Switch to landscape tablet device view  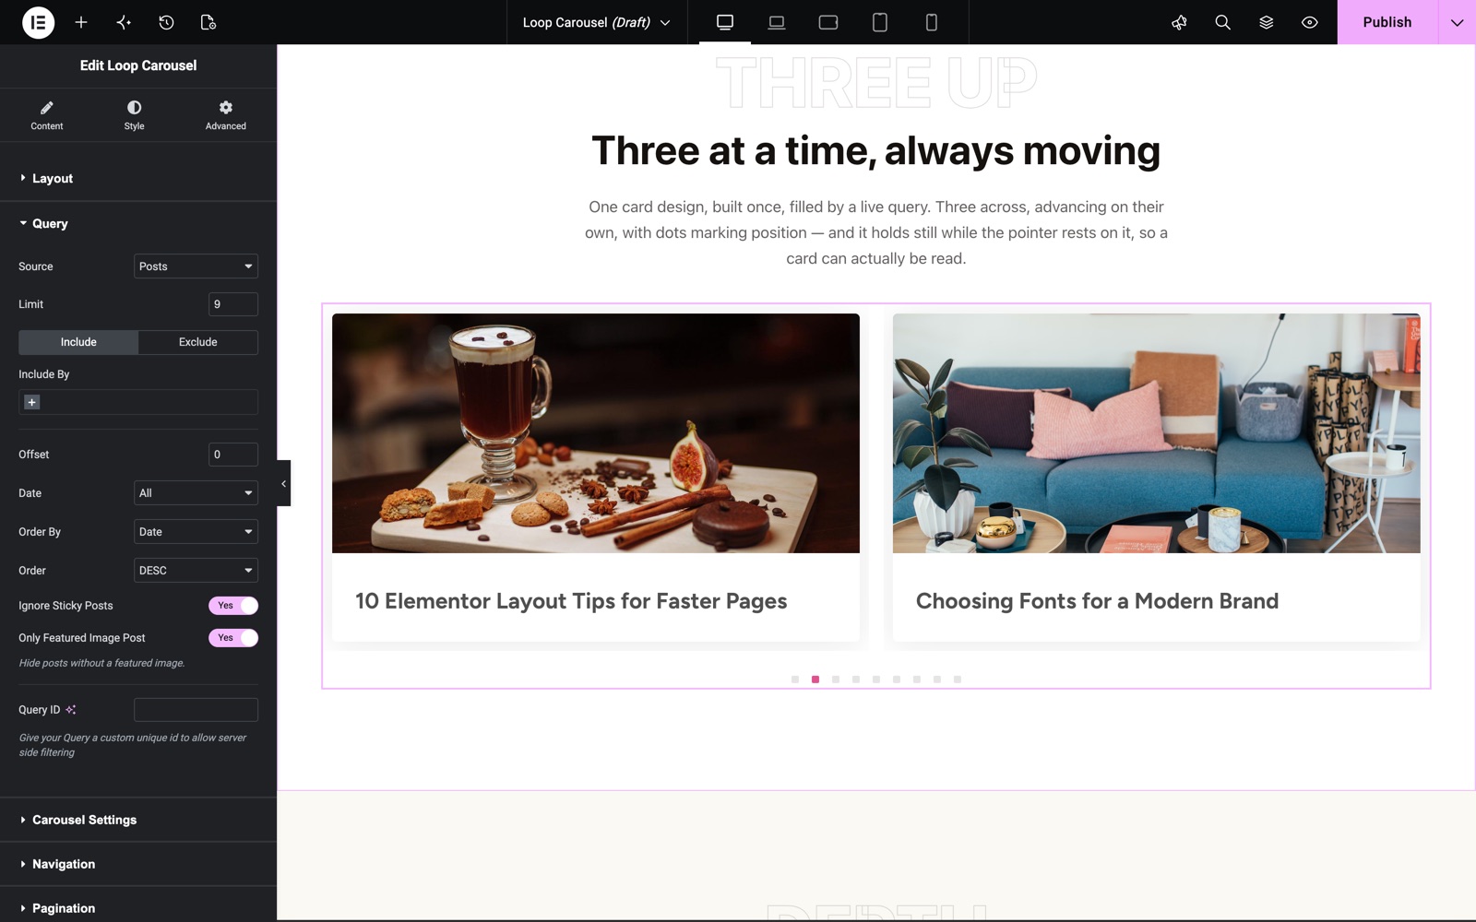point(828,22)
